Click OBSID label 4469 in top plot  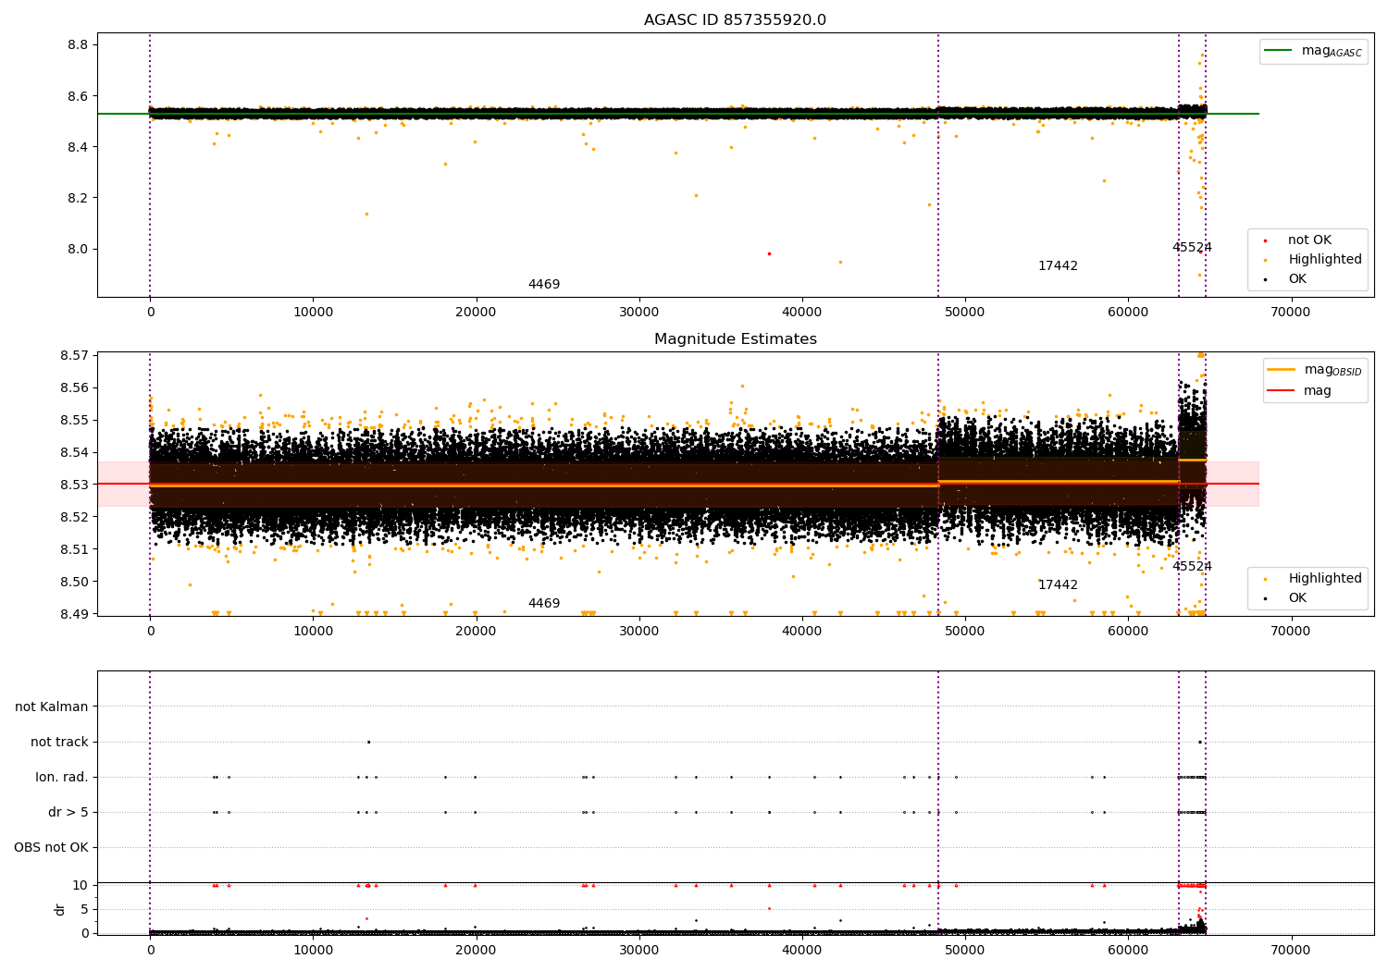544,285
